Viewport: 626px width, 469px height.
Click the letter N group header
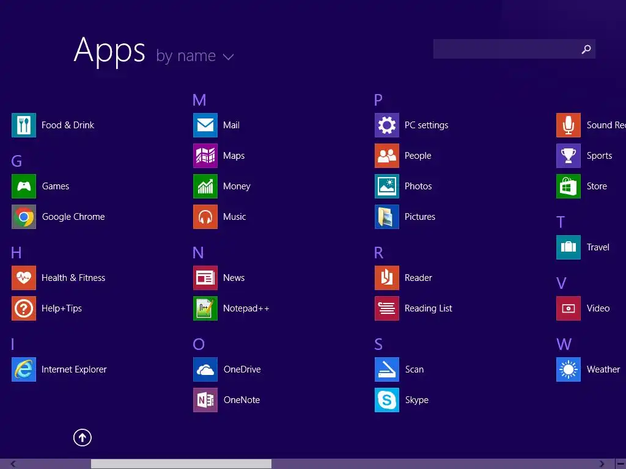click(x=198, y=252)
